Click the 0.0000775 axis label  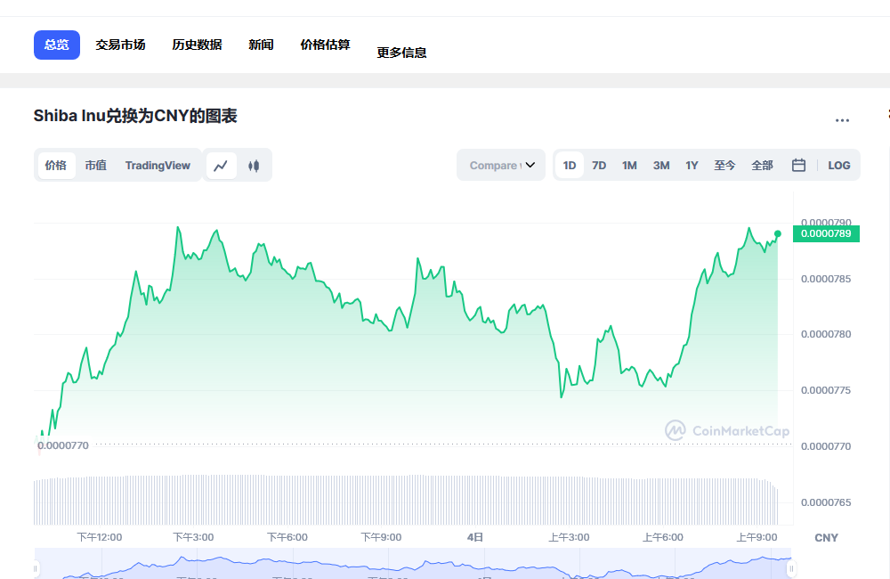click(826, 390)
